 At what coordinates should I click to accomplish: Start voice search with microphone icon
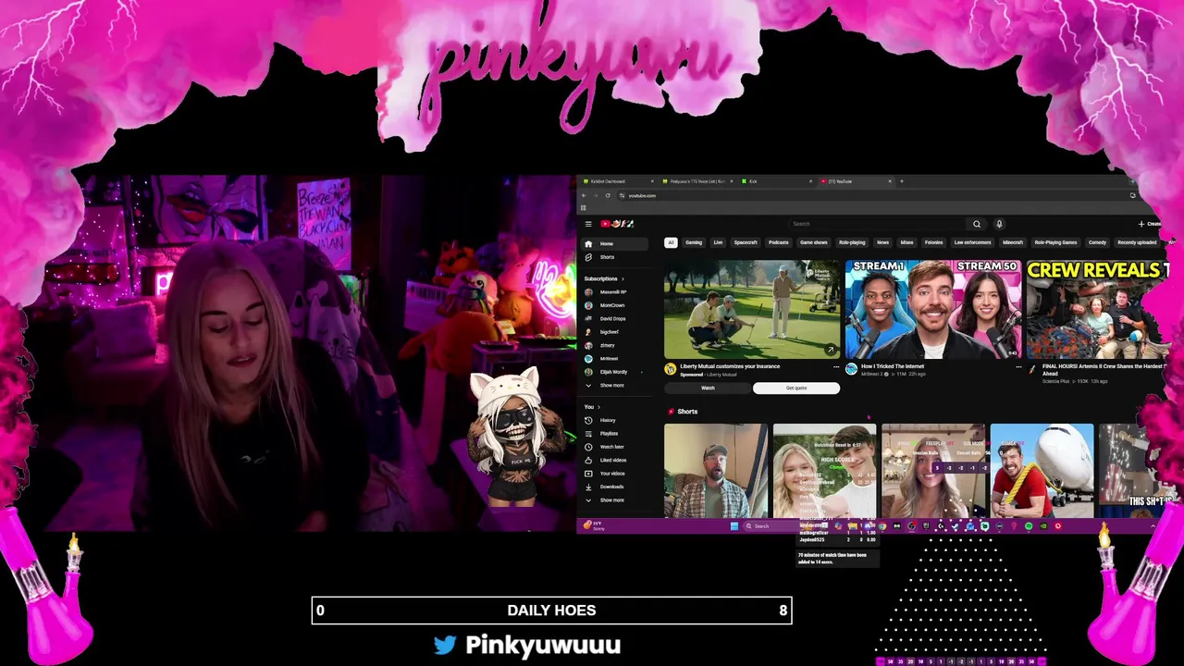pos(999,224)
